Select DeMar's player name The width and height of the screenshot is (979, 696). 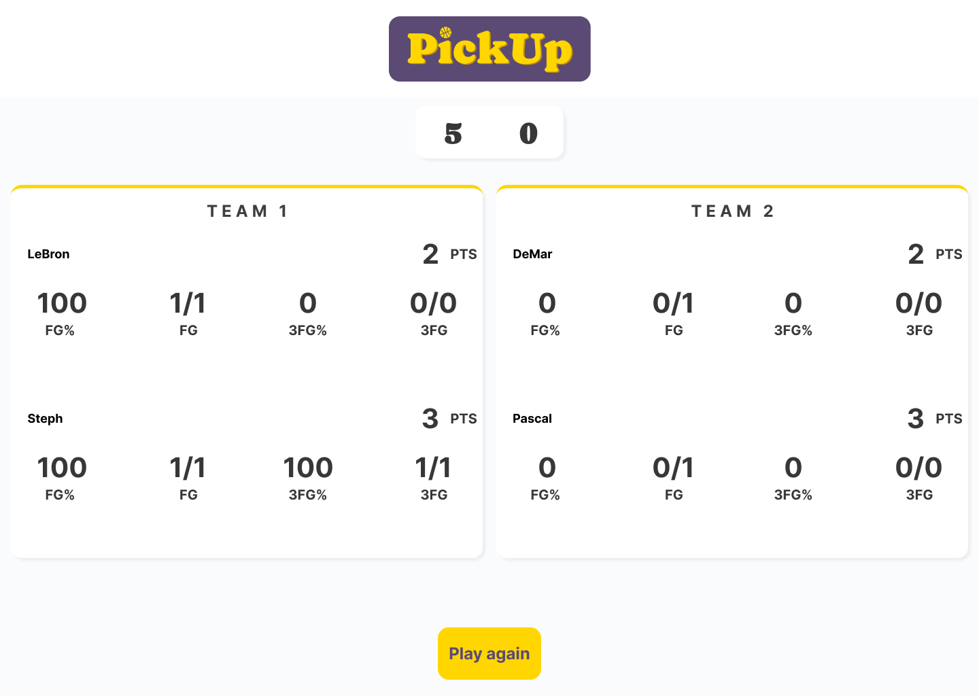(x=532, y=254)
